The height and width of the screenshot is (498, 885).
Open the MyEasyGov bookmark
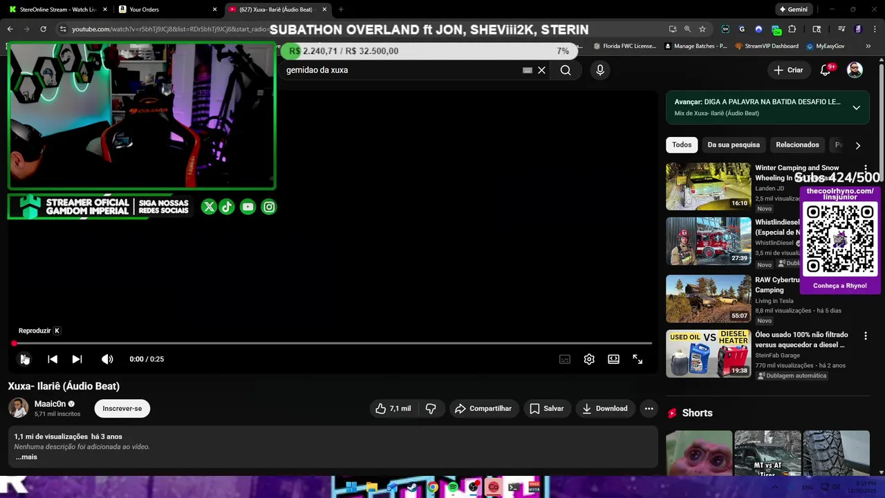tap(826, 46)
